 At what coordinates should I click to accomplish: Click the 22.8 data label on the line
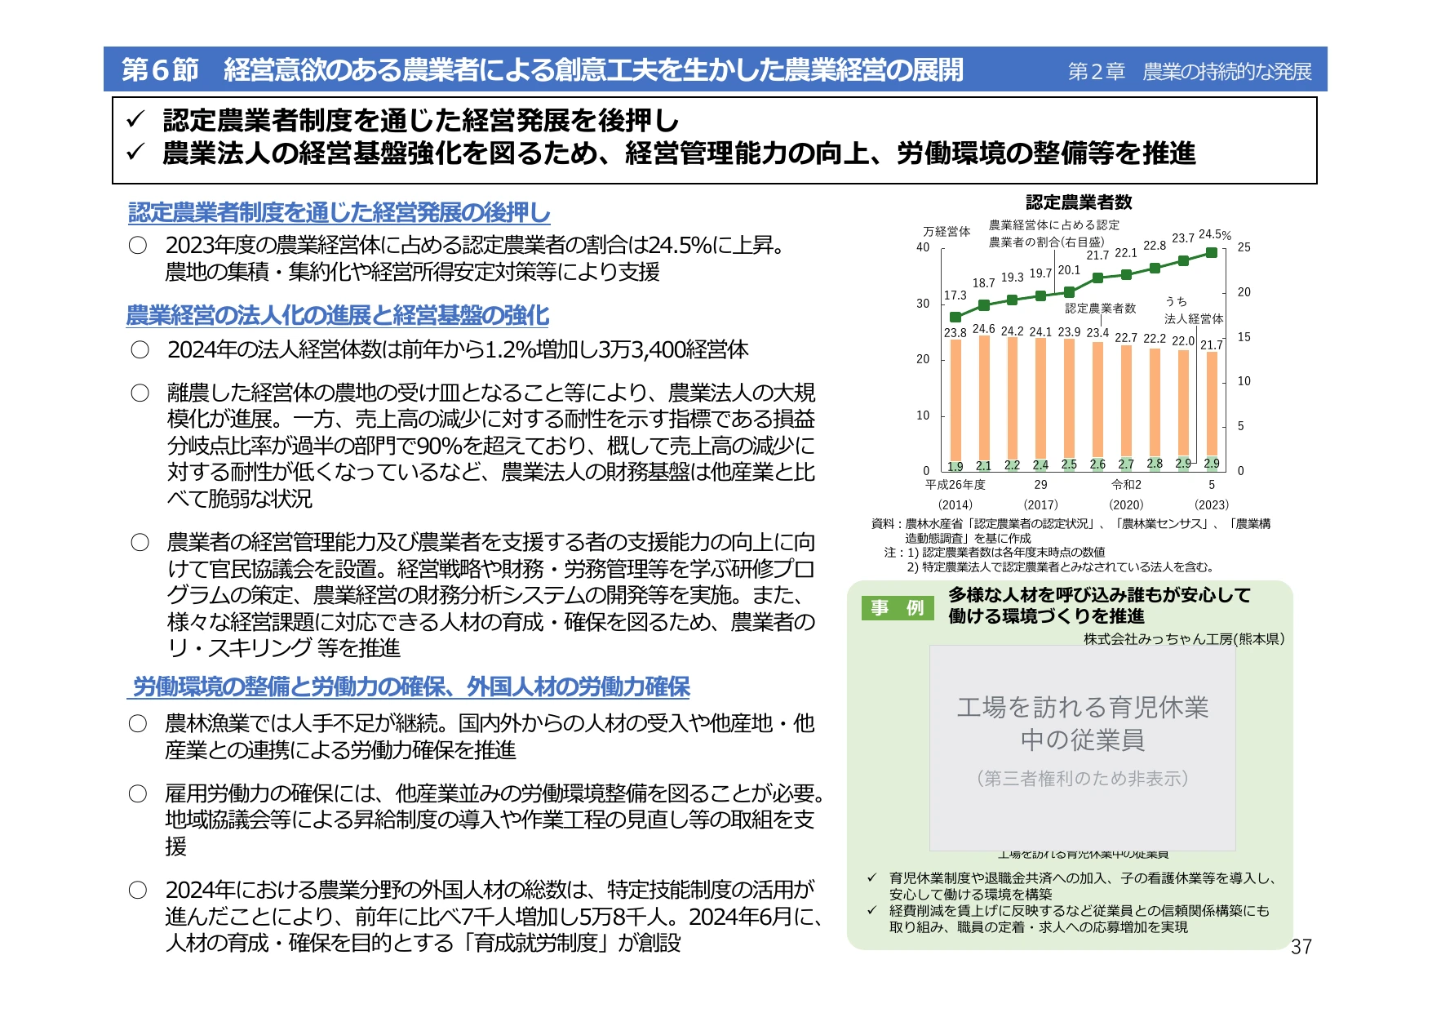click(x=1155, y=245)
